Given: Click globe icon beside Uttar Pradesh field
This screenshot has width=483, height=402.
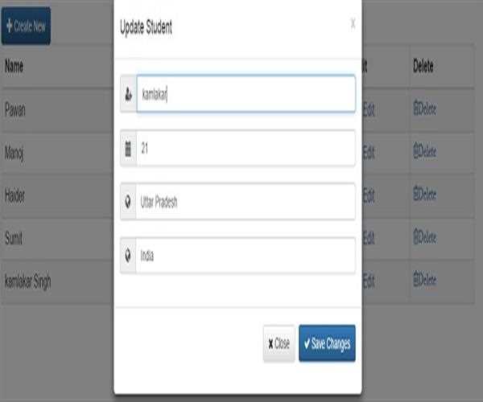Looking at the screenshot, I should (x=129, y=202).
